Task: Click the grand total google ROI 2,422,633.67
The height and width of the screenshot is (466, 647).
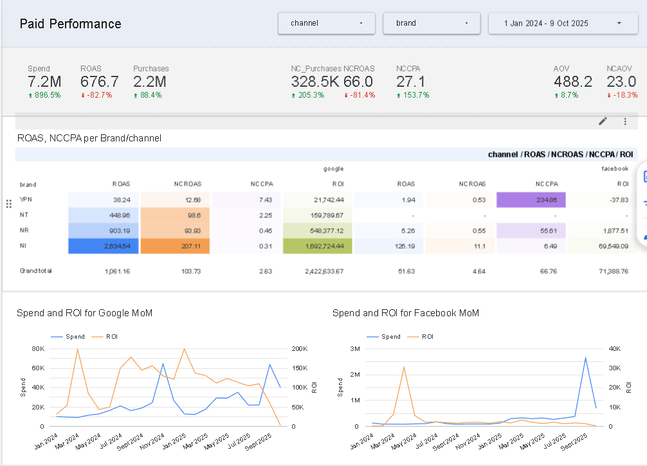Action: [324, 271]
